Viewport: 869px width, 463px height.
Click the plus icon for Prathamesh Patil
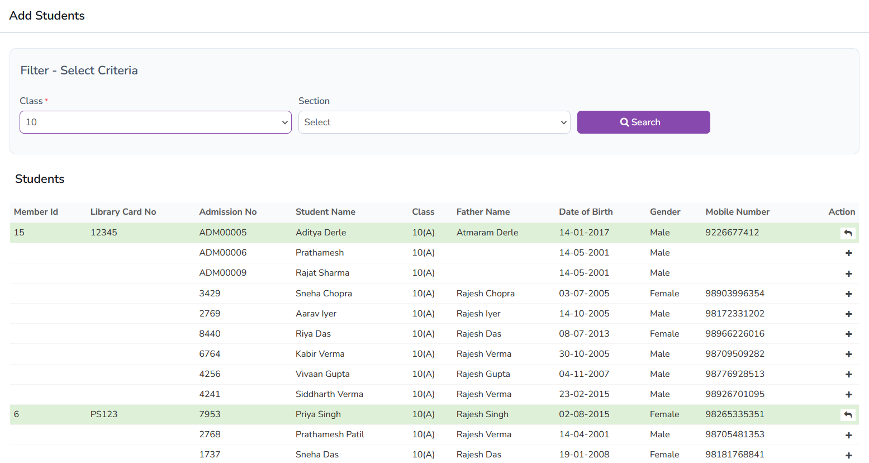point(848,435)
